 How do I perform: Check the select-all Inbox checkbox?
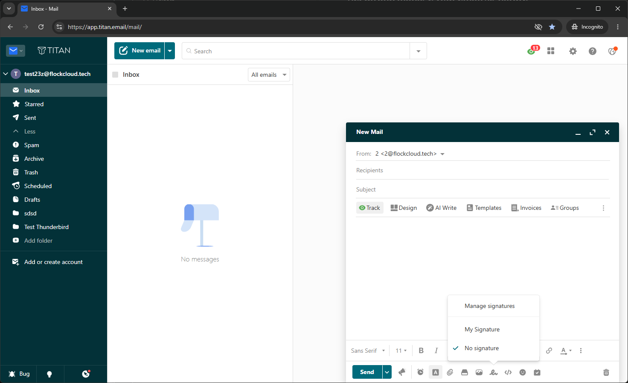coord(115,75)
